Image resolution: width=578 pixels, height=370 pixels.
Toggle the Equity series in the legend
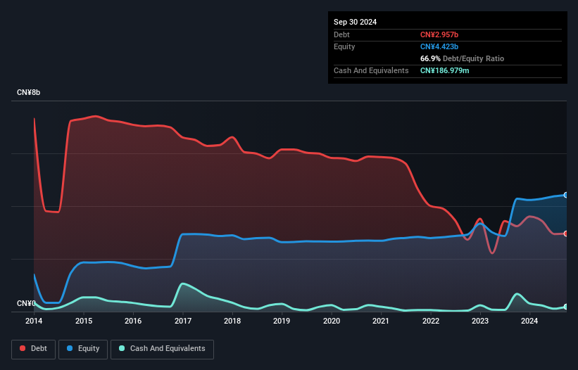click(83, 349)
